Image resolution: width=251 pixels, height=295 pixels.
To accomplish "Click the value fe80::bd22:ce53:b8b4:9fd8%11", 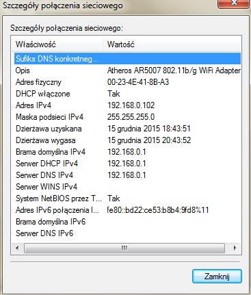I will [158, 210].
